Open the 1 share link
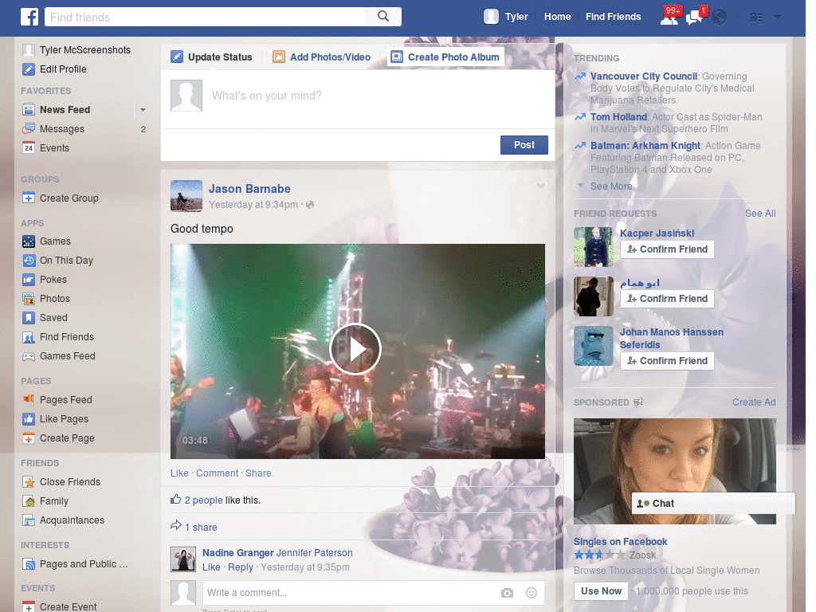Viewport: 816px width, 612px height. [x=201, y=528]
